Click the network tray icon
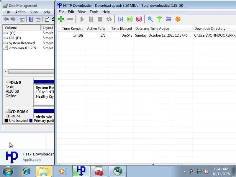 pyautogui.click(x=199, y=171)
